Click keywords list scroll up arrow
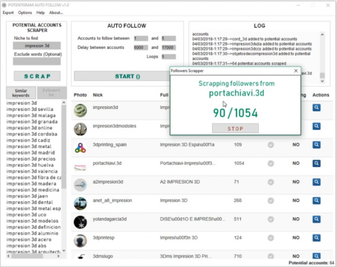This screenshot has height=267, width=337. (x=64, y=103)
